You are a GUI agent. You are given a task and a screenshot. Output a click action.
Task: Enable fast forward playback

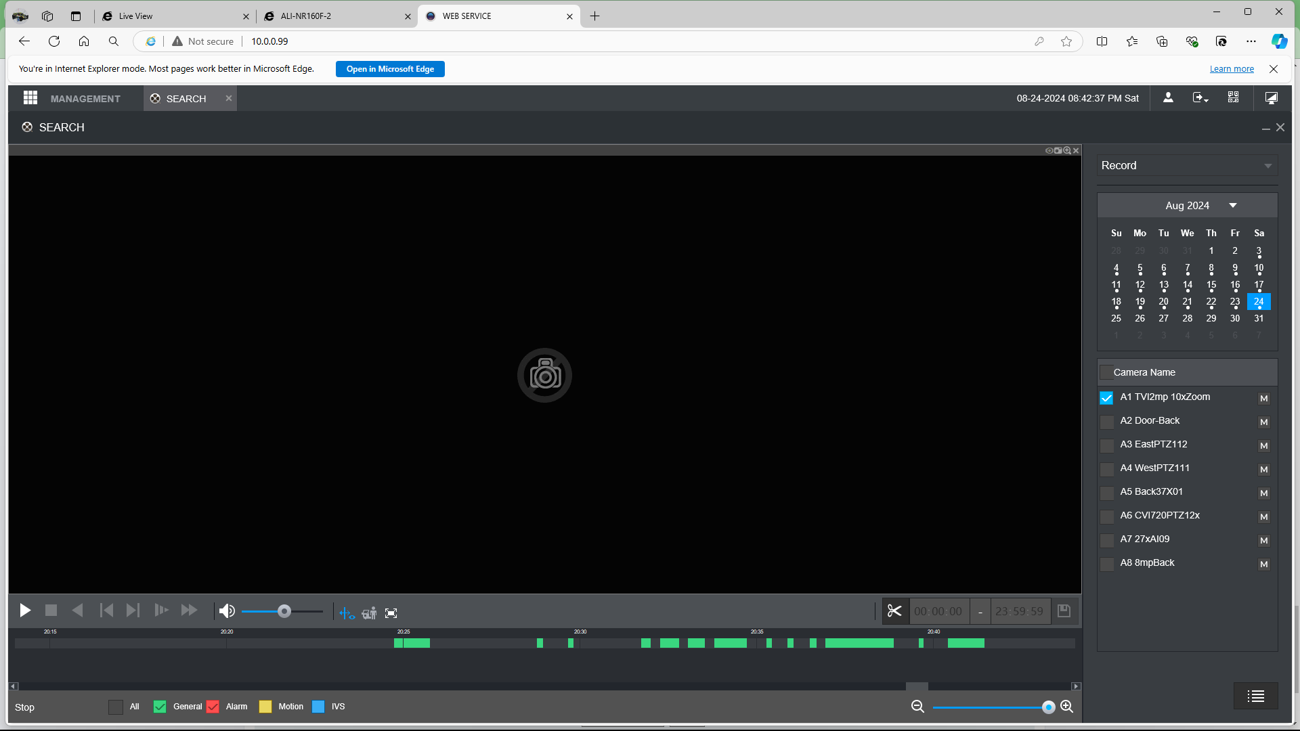pyautogui.click(x=189, y=611)
